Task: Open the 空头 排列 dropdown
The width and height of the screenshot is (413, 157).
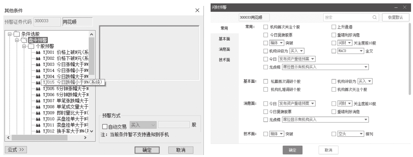Action: click(351, 134)
